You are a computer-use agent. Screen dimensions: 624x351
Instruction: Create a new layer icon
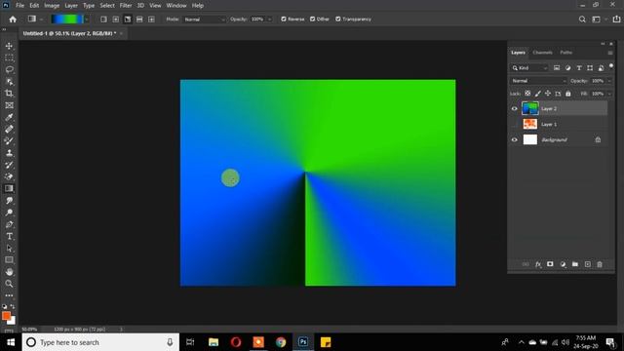point(587,264)
